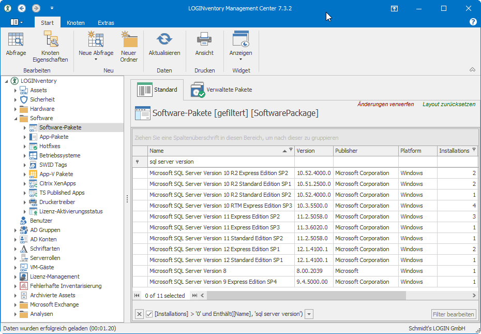Click the splitter collapse handle dots
The image size is (481, 334).
[127, 199]
